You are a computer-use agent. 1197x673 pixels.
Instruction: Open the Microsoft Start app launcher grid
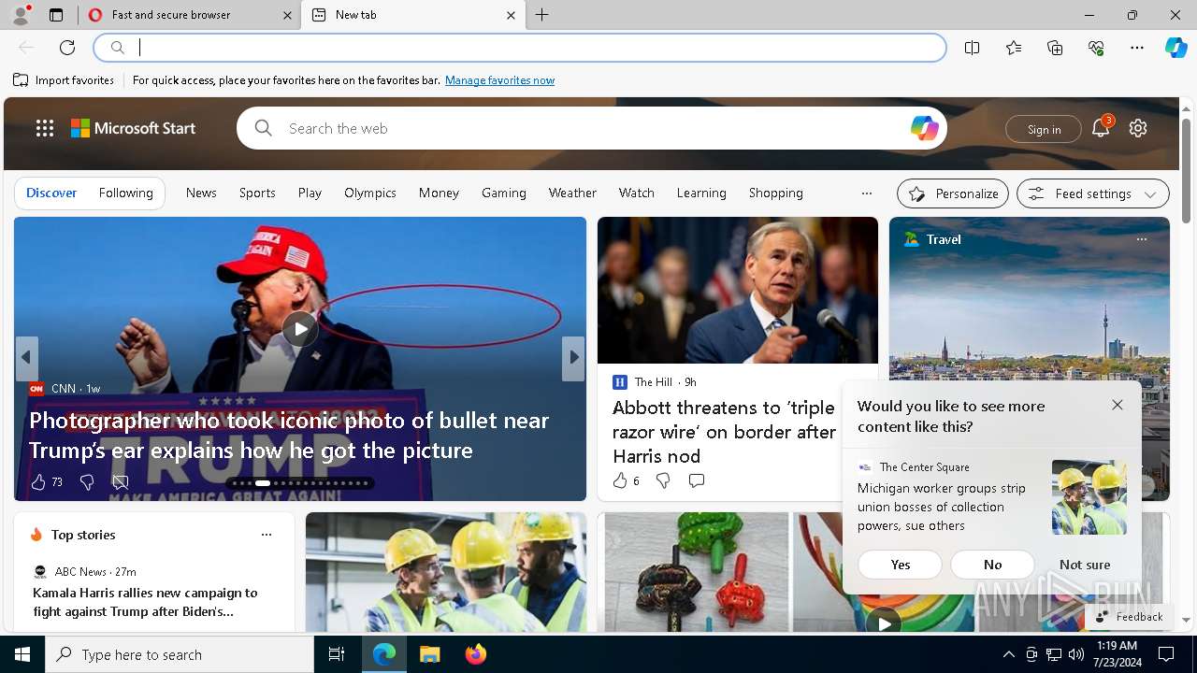point(45,128)
